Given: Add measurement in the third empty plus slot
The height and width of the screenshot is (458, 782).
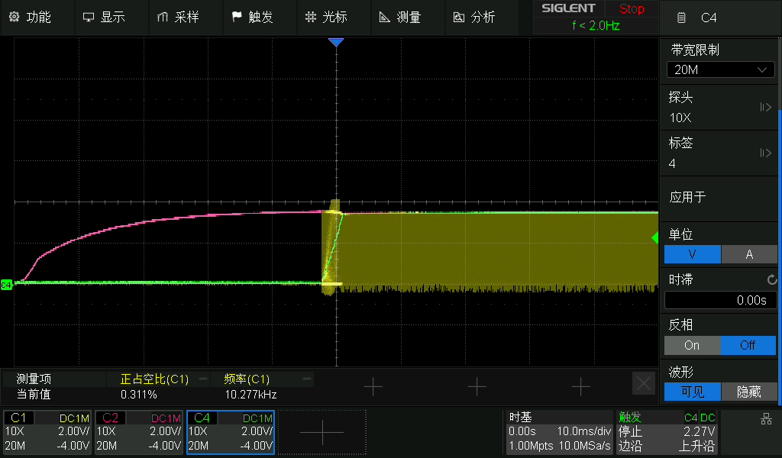Looking at the screenshot, I should click(x=580, y=386).
